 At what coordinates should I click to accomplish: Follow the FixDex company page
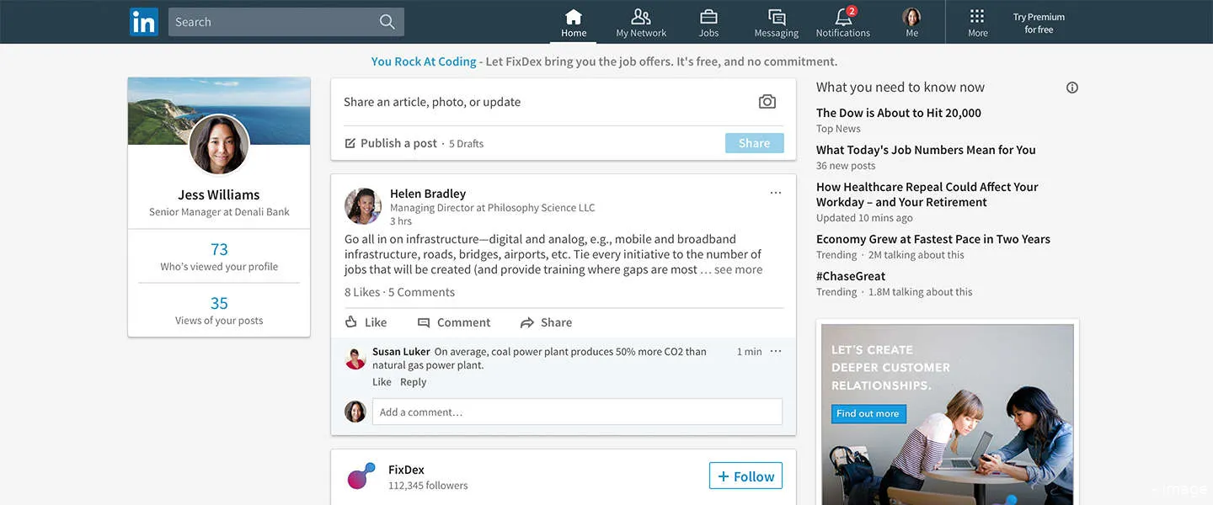pyautogui.click(x=745, y=476)
